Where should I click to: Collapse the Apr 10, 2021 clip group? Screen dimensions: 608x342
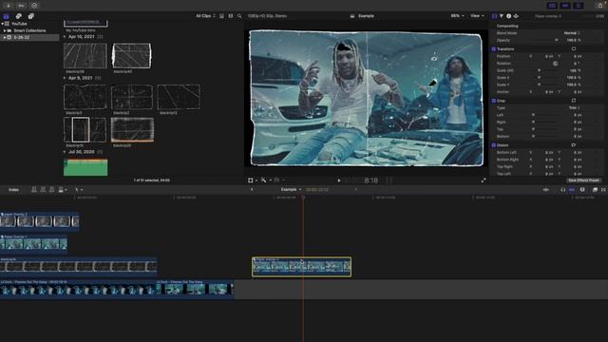[65, 37]
